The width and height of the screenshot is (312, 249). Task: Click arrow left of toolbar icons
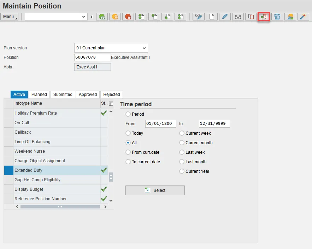pyautogui.click(x=91, y=17)
